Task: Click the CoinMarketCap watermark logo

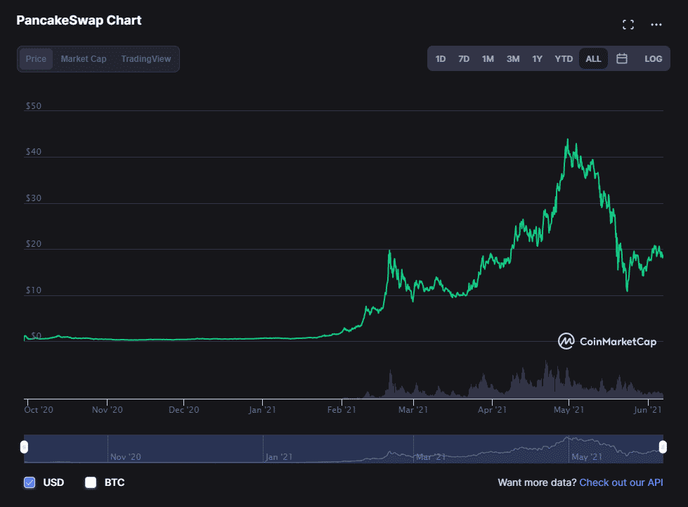Action: 607,342
